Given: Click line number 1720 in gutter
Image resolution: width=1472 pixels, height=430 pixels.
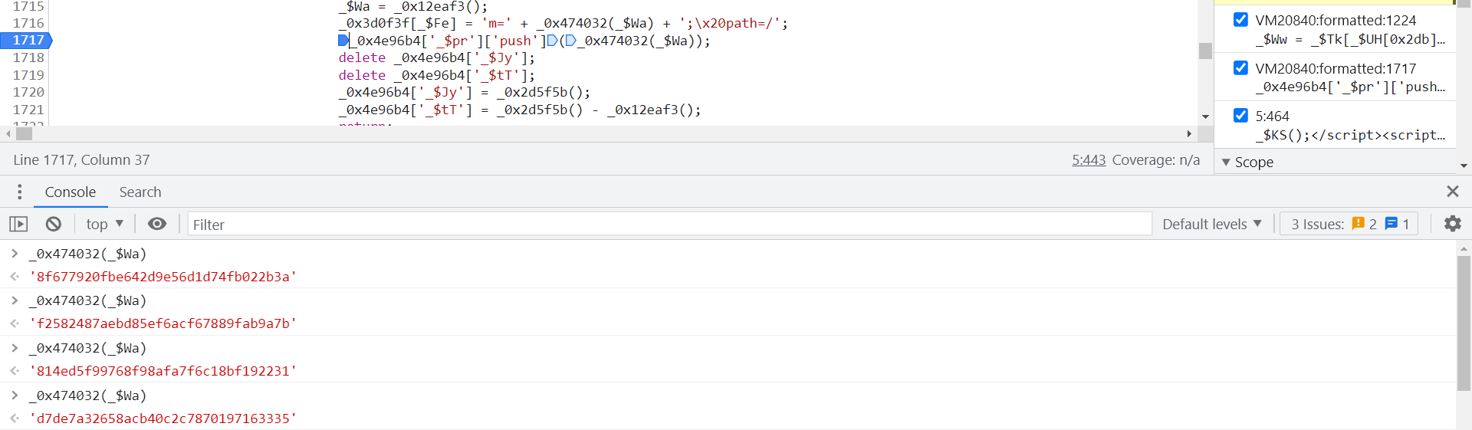Looking at the screenshot, I should tap(28, 92).
